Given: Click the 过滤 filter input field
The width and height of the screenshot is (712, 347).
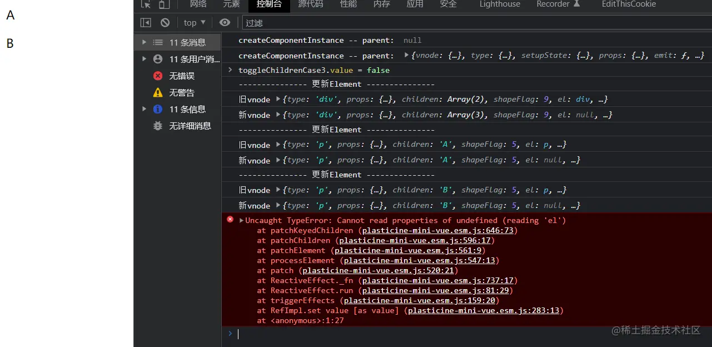Looking at the screenshot, I should coord(477,23).
